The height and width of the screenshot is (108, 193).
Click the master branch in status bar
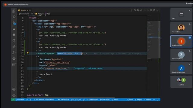pyautogui.click(x=20, y=100)
